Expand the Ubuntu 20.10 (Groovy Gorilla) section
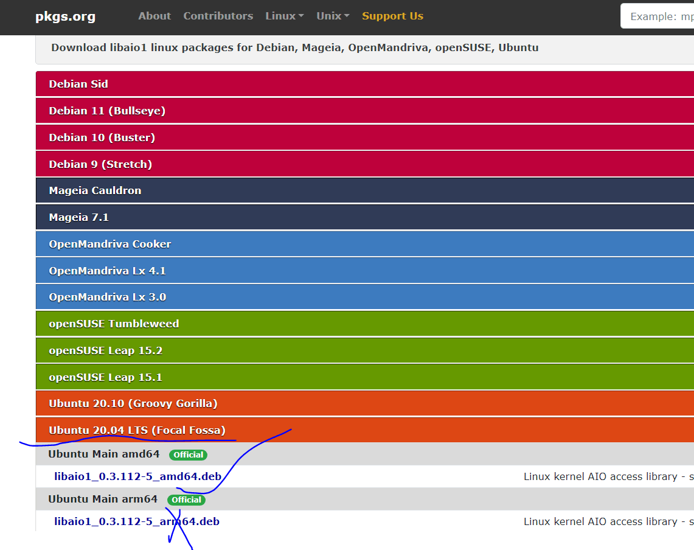The image size is (694, 550). [x=365, y=403]
